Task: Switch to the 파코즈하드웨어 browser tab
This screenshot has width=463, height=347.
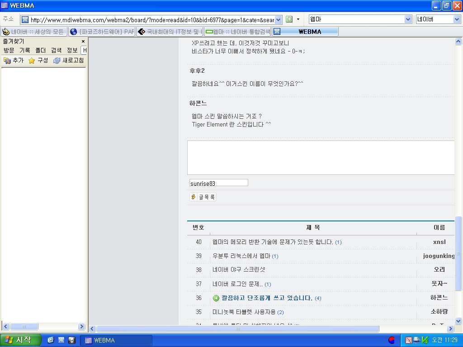Action: (102, 32)
